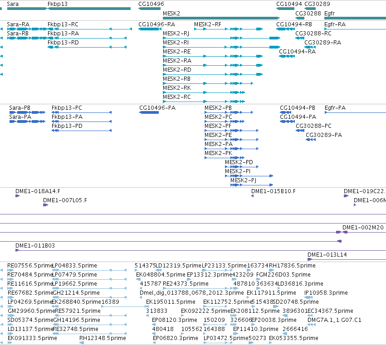Click the Egfr-PA protein label
This screenshot has width=386, height=345.
coord(335,108)
